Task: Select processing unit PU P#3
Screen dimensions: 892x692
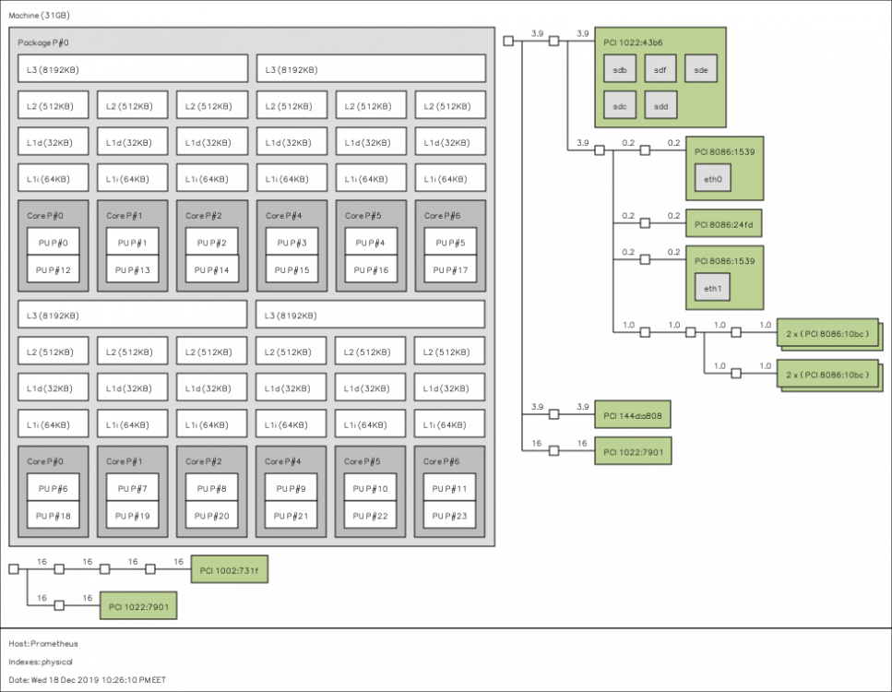Action: [291, 242]
